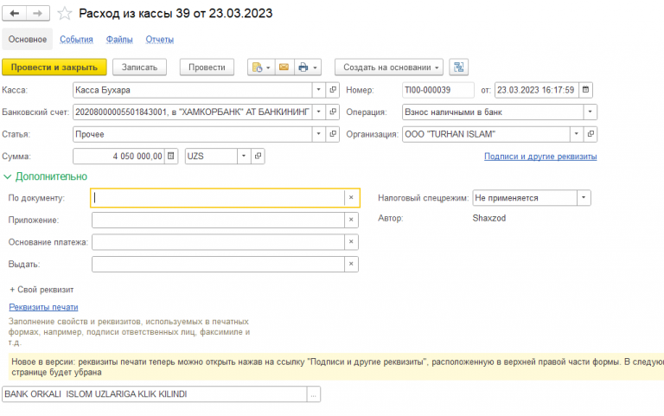Focus the Выдать input field
The height and width of the screenshot is (416, 664).
218,264
